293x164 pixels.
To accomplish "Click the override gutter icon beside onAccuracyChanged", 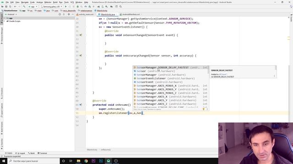I will pos(81,56).
